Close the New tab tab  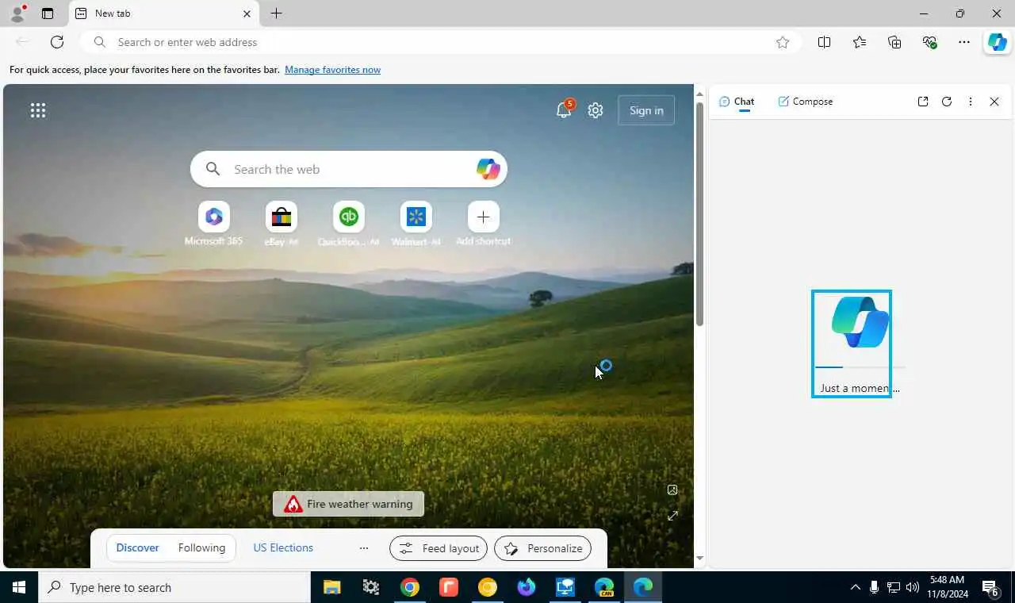pyautogui.click(x=247, y=13)
